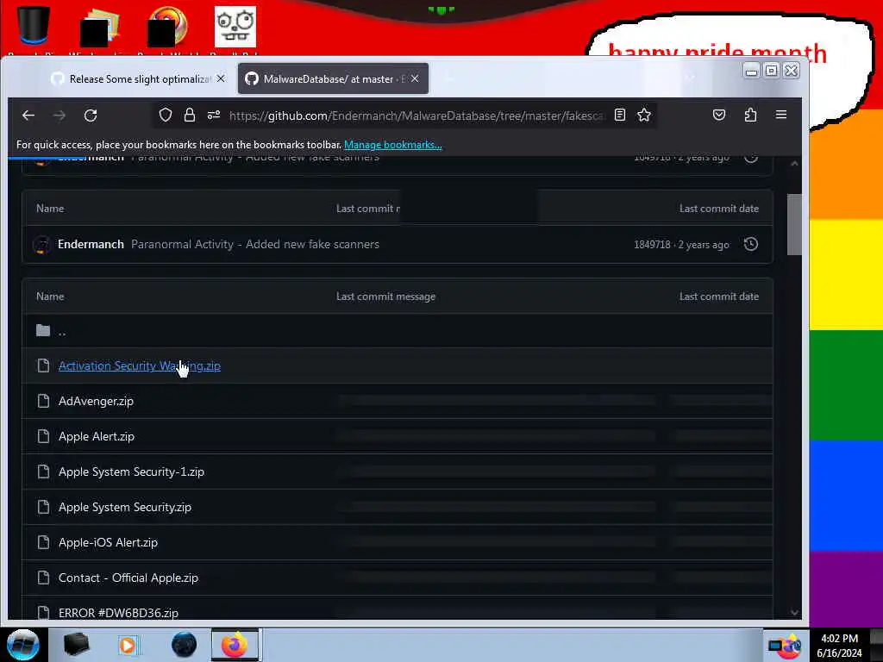This screenshot has height=662, width=883.
Task: Open Contact - Official Apple.zip file
Action: [128, 578]
